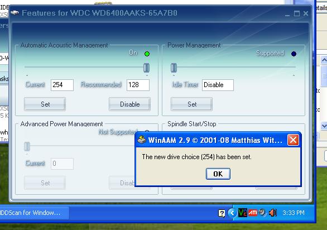Image resolution: width=327 pixels, height=230 pixels.
Task: Click the WinAAM dialog title icon
Action: point(142,140)
